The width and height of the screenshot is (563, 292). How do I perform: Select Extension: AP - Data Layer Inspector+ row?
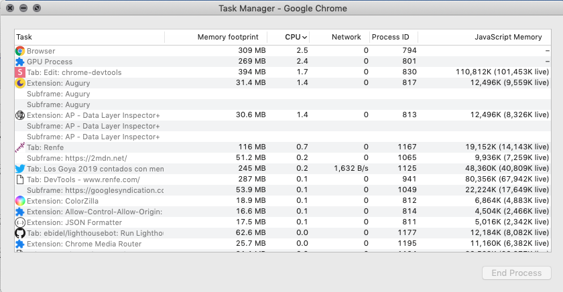tap(283, 115)
